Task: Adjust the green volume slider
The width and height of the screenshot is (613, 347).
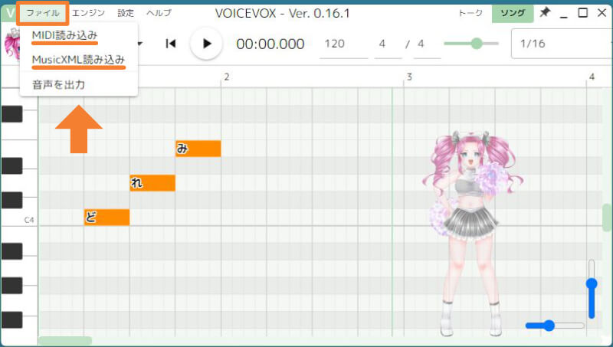Action: 476,44
